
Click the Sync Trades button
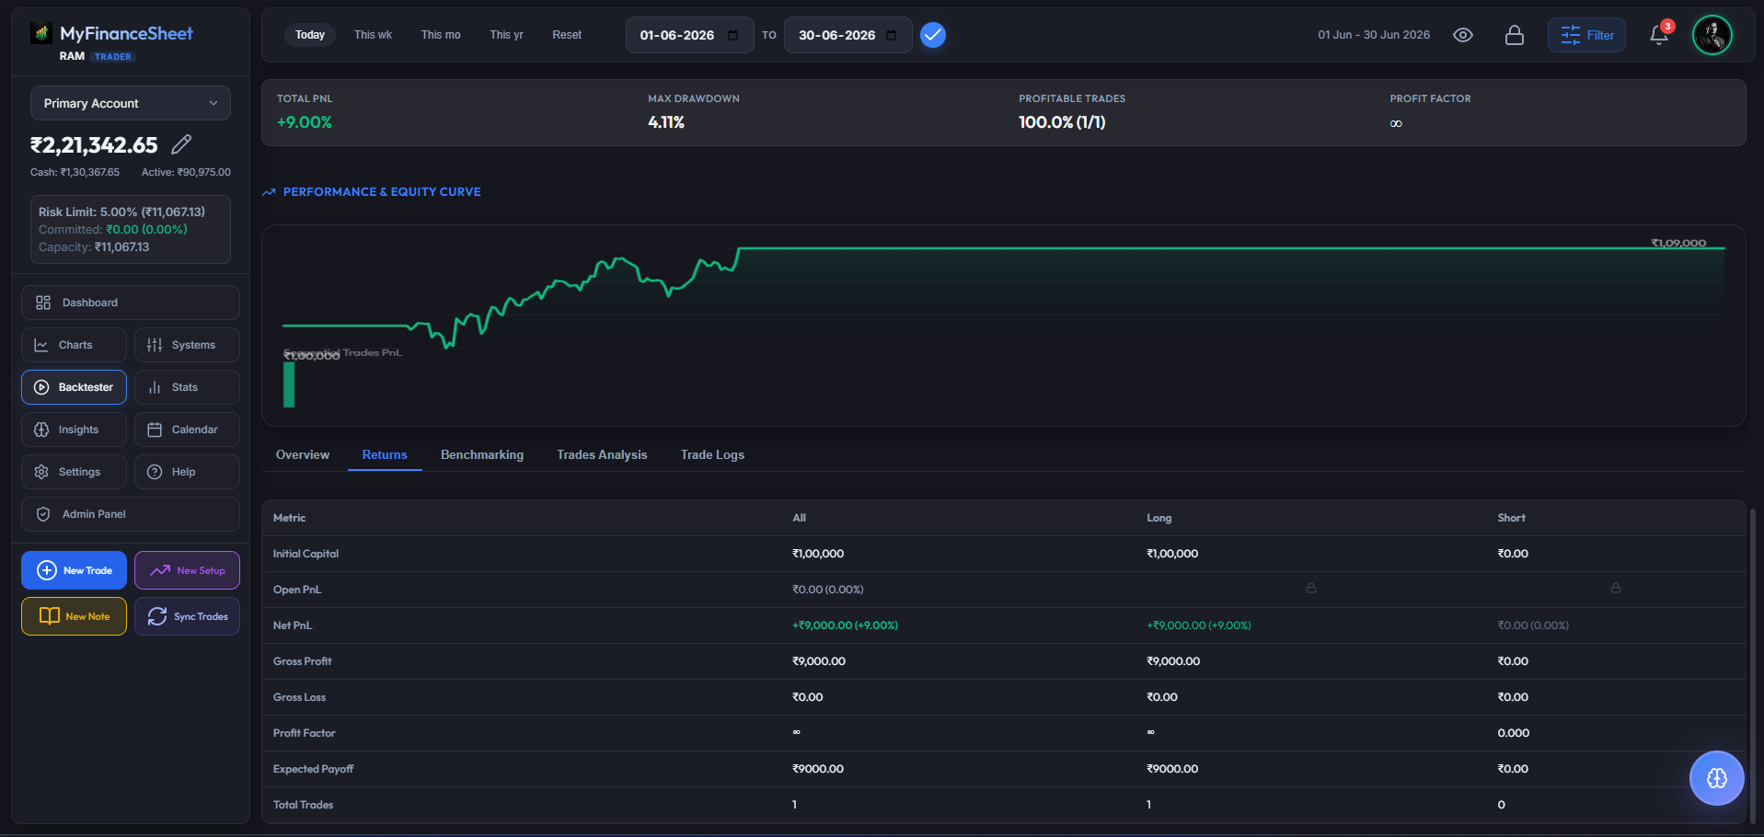pyautogui.click(x=187, y=616)
